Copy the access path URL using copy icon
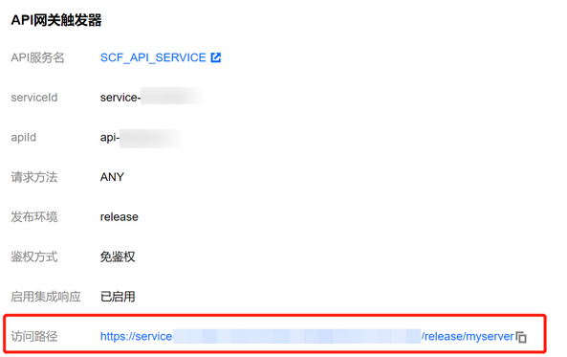Viewport: 567px width, 357px height. [521, 337]
